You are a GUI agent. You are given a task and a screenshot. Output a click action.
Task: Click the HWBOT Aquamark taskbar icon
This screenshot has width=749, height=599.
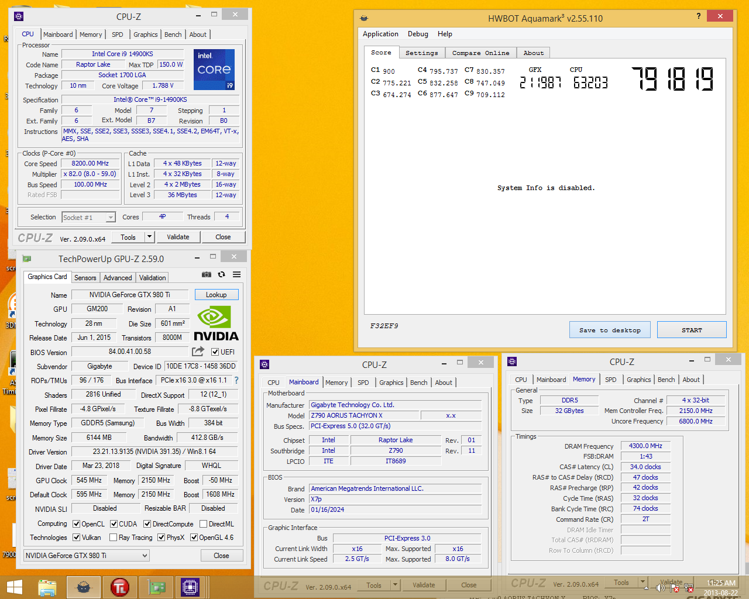click(84, 587)
